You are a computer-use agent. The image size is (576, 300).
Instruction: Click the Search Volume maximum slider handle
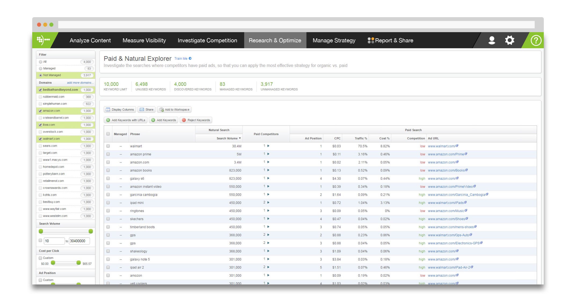pyautogui.click(x=91, y=231)
